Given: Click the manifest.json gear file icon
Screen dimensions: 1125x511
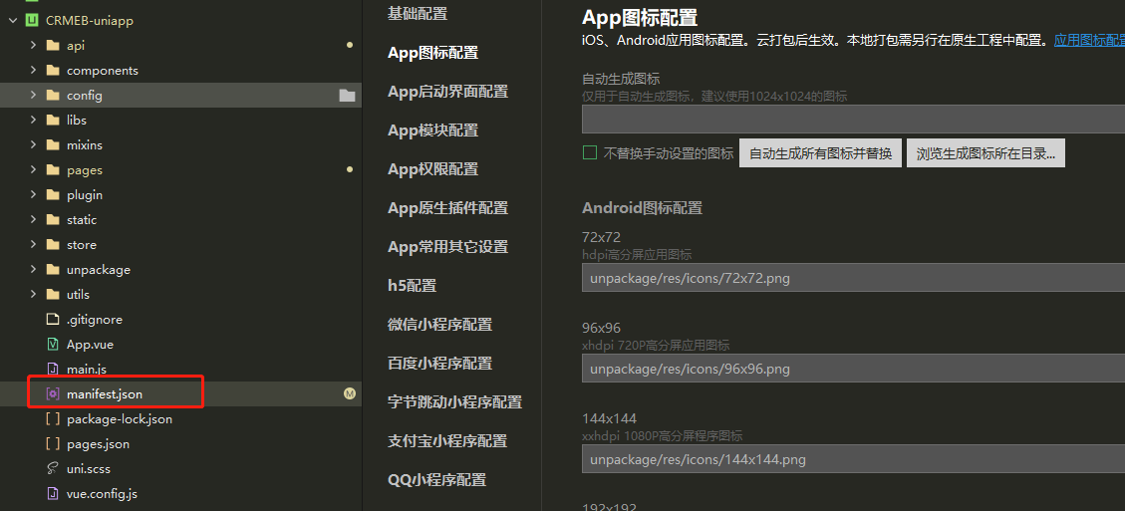Looking at the screenshot, I should (x=53, y=394).
